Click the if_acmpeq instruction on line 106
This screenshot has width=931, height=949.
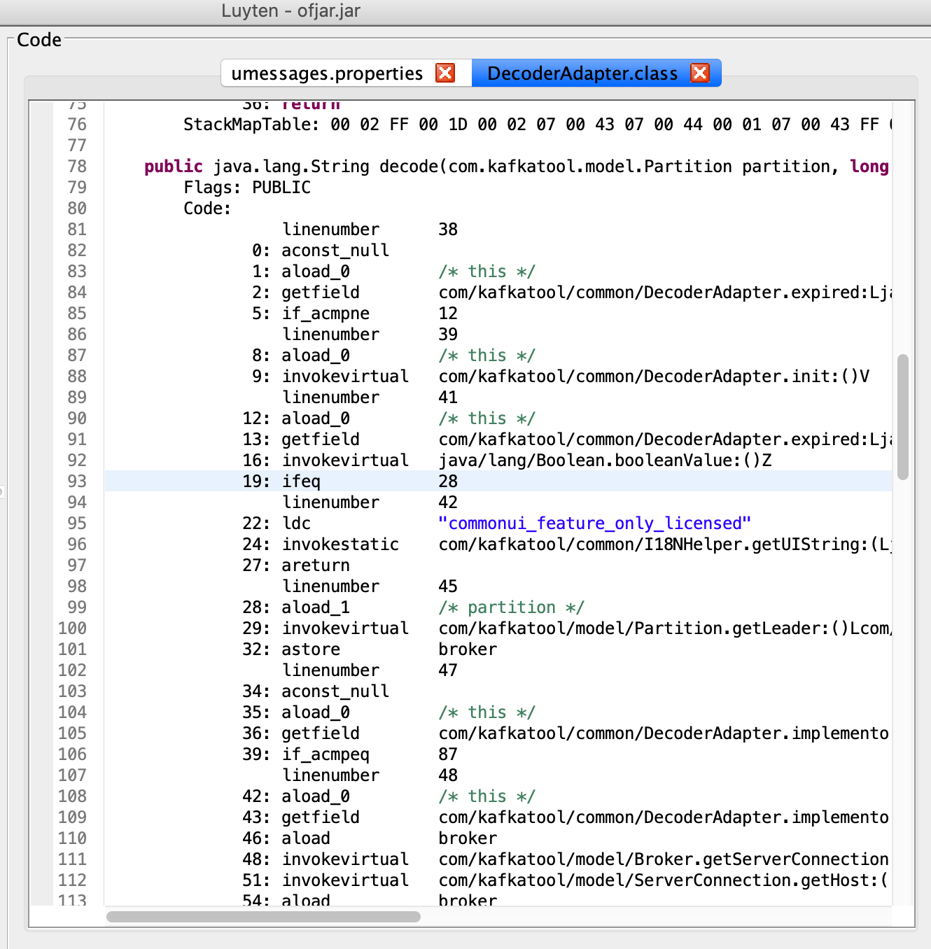click(x=325, y=754)
